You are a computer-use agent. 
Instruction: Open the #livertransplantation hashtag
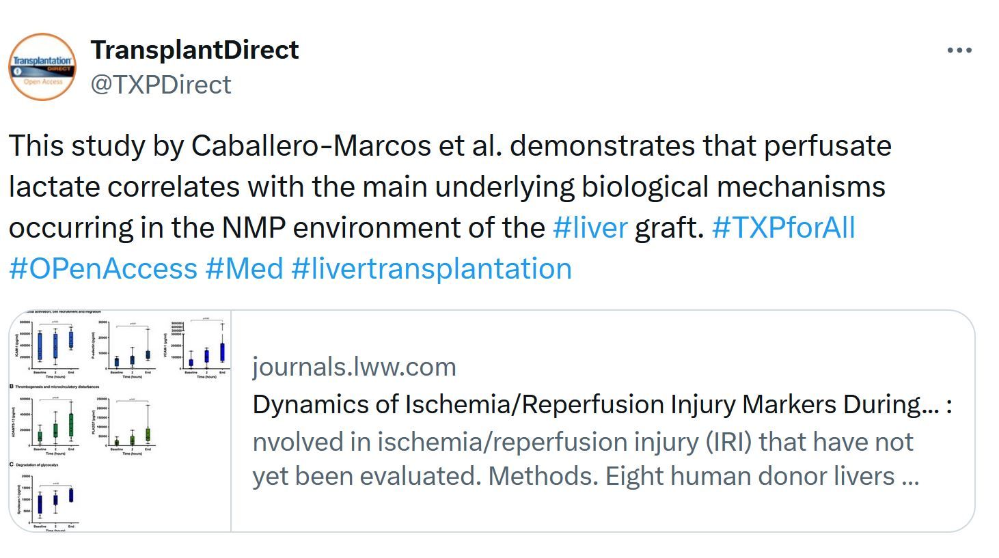[431, 268]
